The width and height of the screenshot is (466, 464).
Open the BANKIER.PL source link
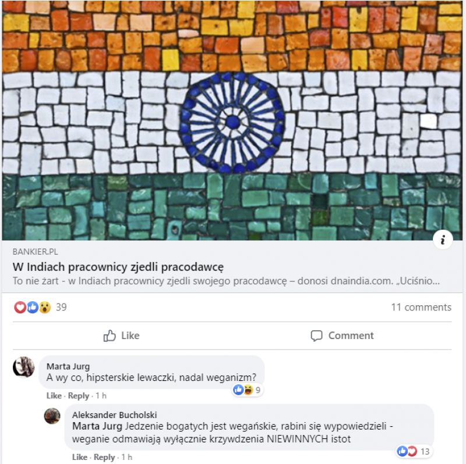35,252
